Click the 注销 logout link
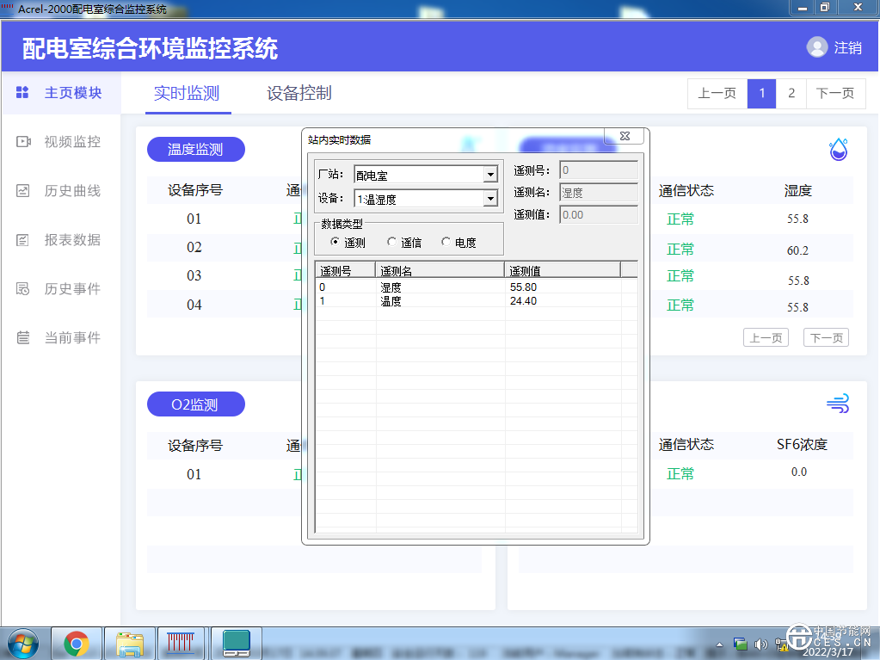This screenshot has width=880, height=660. 847,48
